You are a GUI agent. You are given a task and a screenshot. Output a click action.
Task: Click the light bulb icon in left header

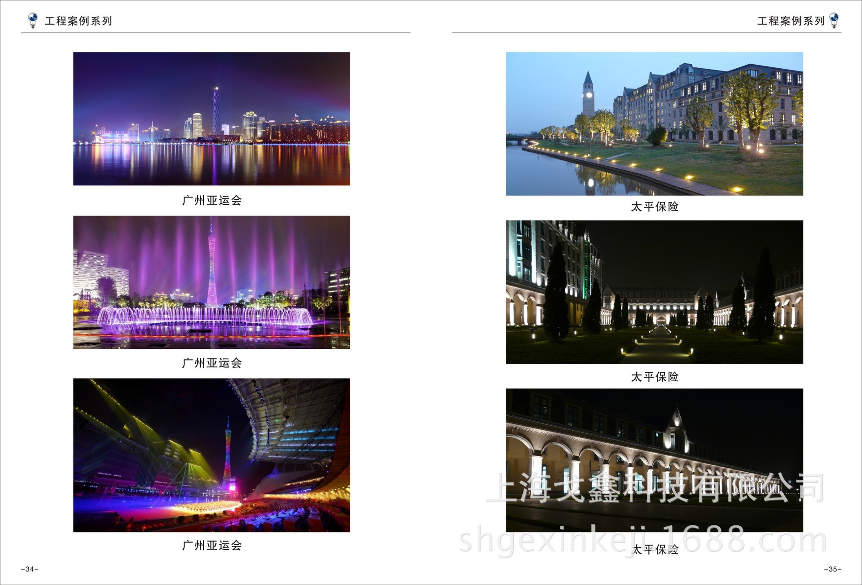[x=32, y=20]
